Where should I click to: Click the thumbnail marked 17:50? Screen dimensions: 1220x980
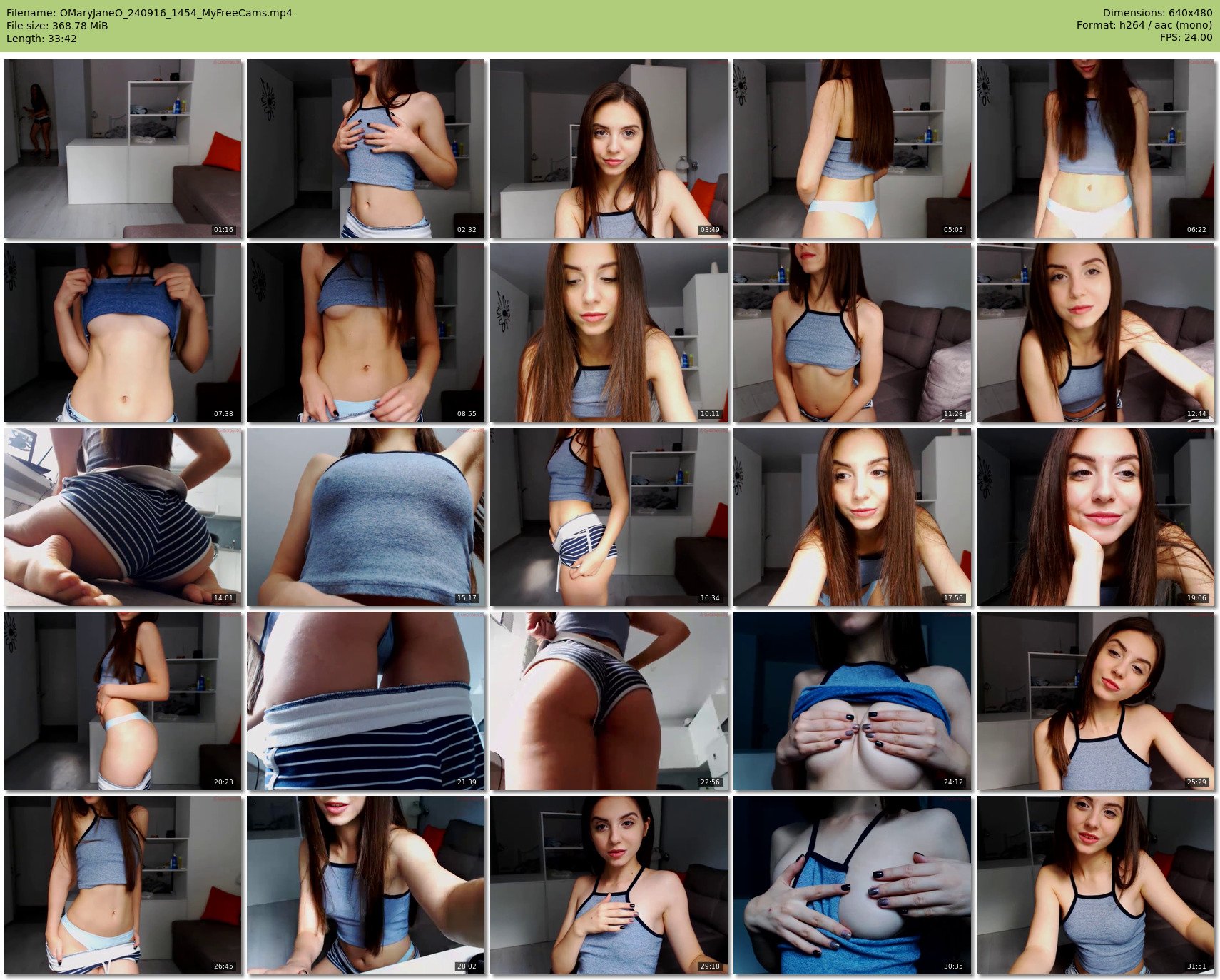pyautogui.click(x=852, y=517)
